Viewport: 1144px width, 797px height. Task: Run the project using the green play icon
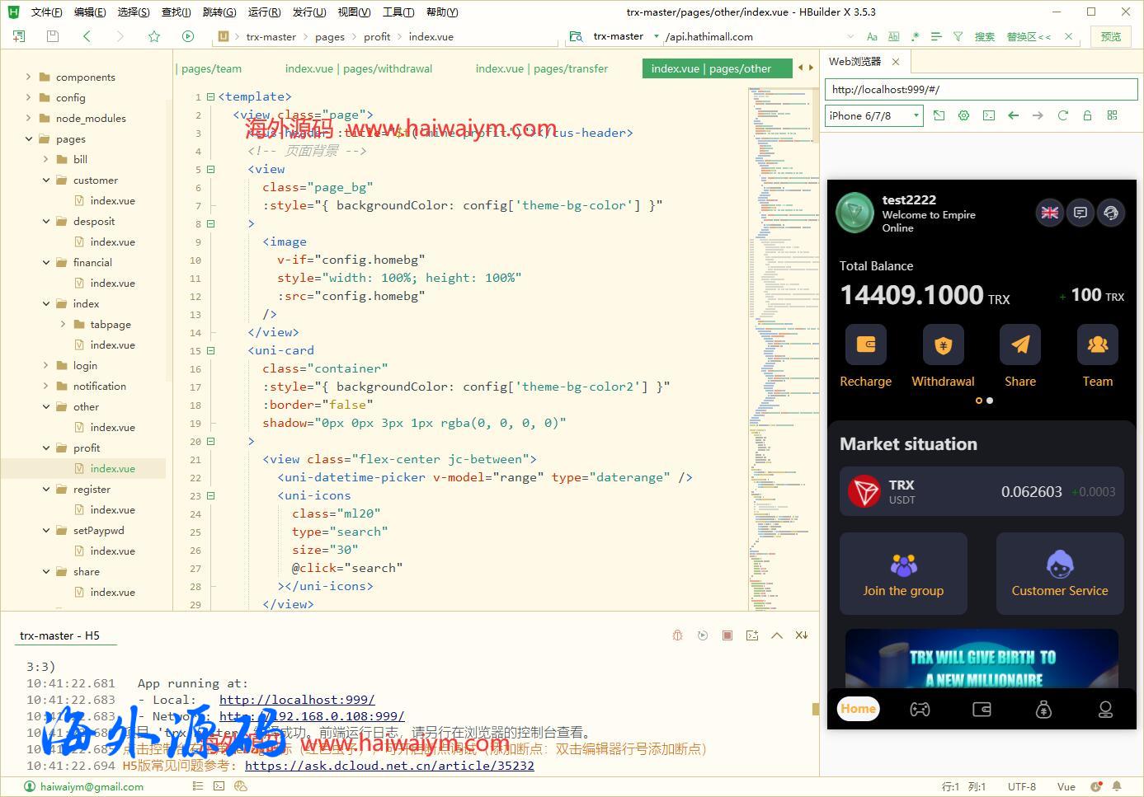pos(188,36)
